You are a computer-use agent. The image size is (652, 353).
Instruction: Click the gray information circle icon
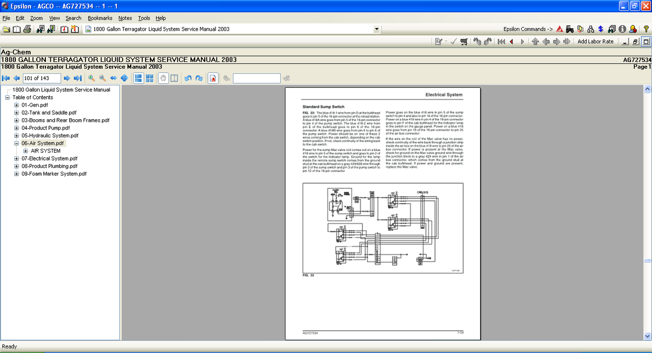pyautogui.click(x=622, y=29)
